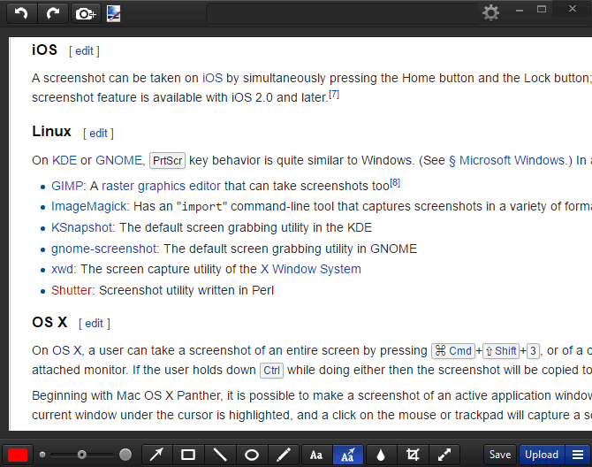Click the ⌘ Cmd key link

[453, 350]
